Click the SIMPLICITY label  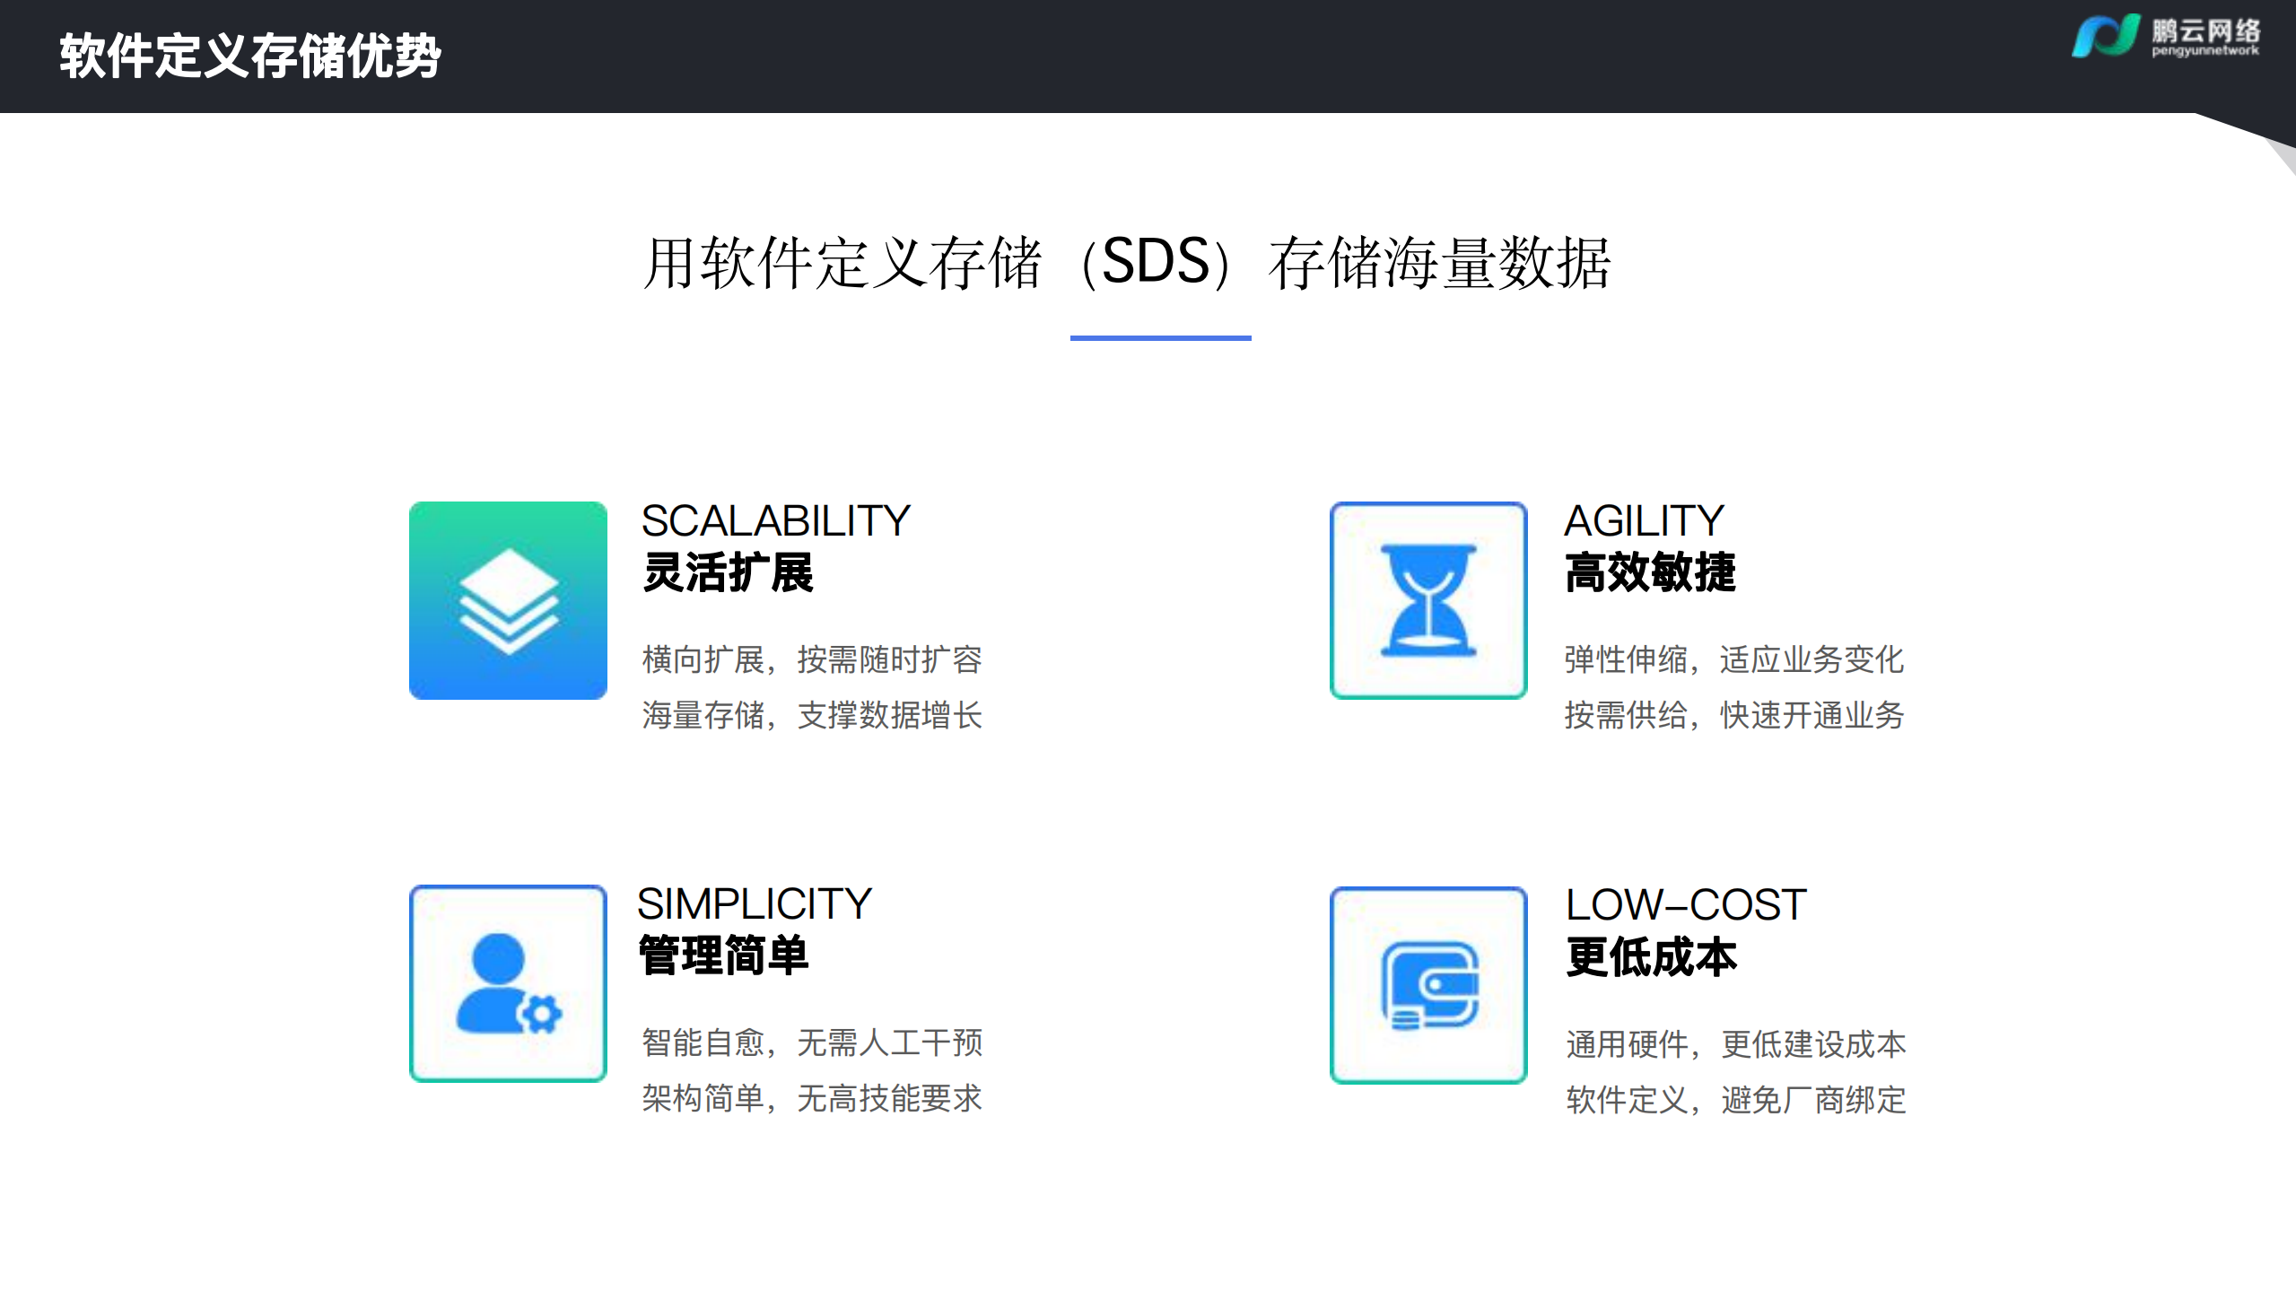(754, 904)
